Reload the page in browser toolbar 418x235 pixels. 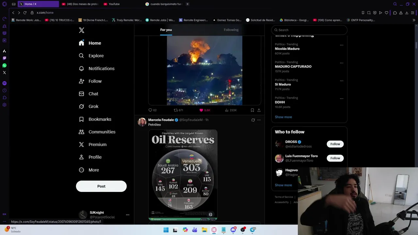coord(25,13)
